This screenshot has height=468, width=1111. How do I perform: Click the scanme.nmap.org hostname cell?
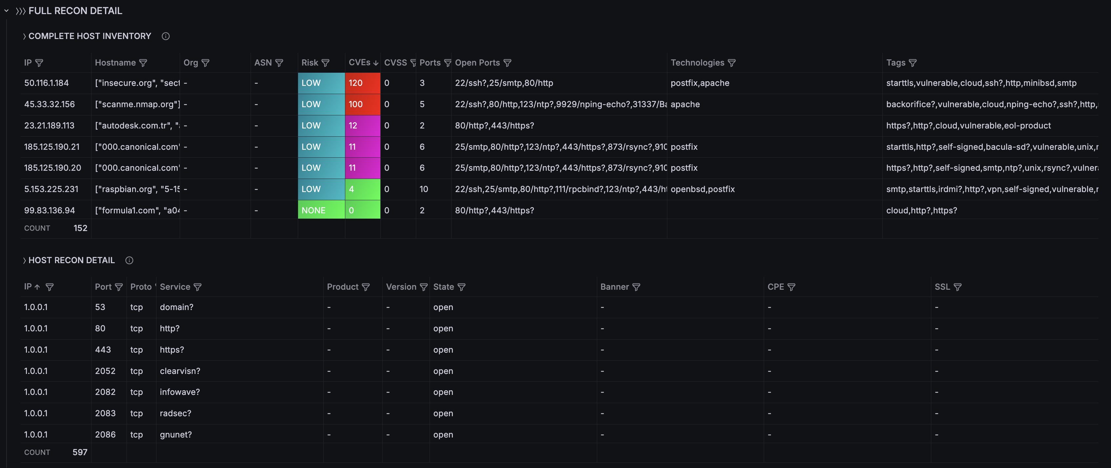coord(137,104)
